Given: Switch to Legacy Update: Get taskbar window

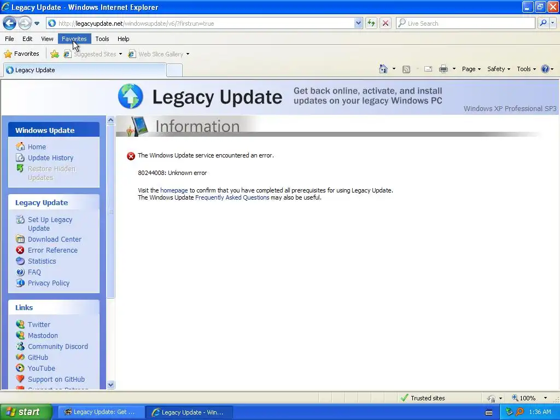Looking at the screenshot, I should [x=100, y=412].
